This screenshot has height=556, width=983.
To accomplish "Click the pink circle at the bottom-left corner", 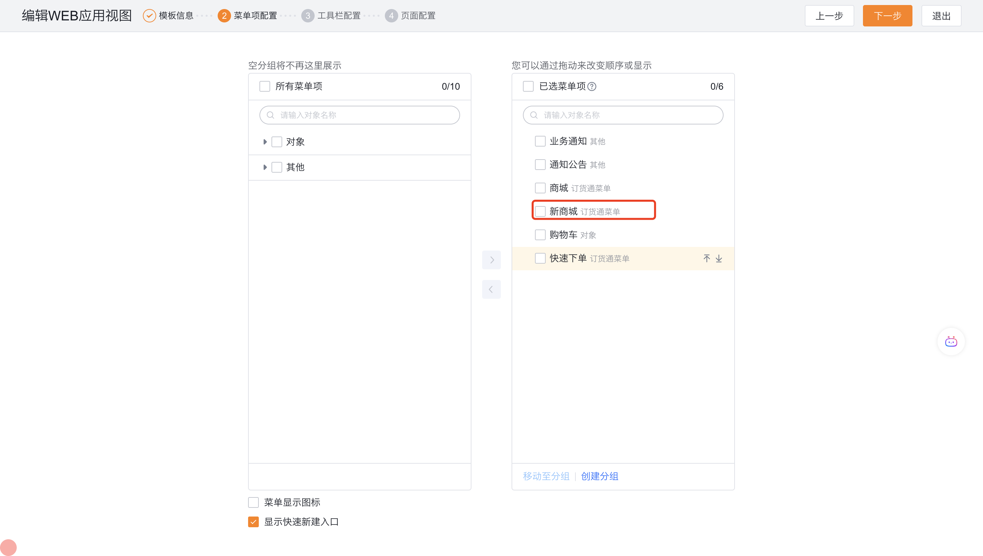I will tap(8, 548).
